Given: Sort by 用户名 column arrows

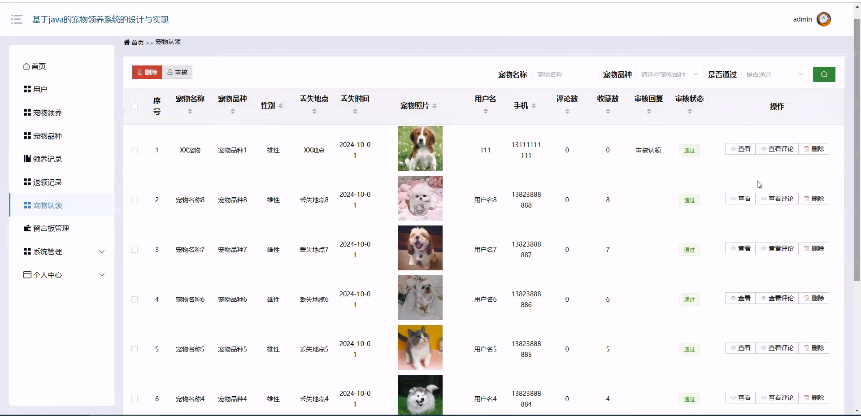Looking at the screenshot, I should pyautogui.click(x=486, y=111).
